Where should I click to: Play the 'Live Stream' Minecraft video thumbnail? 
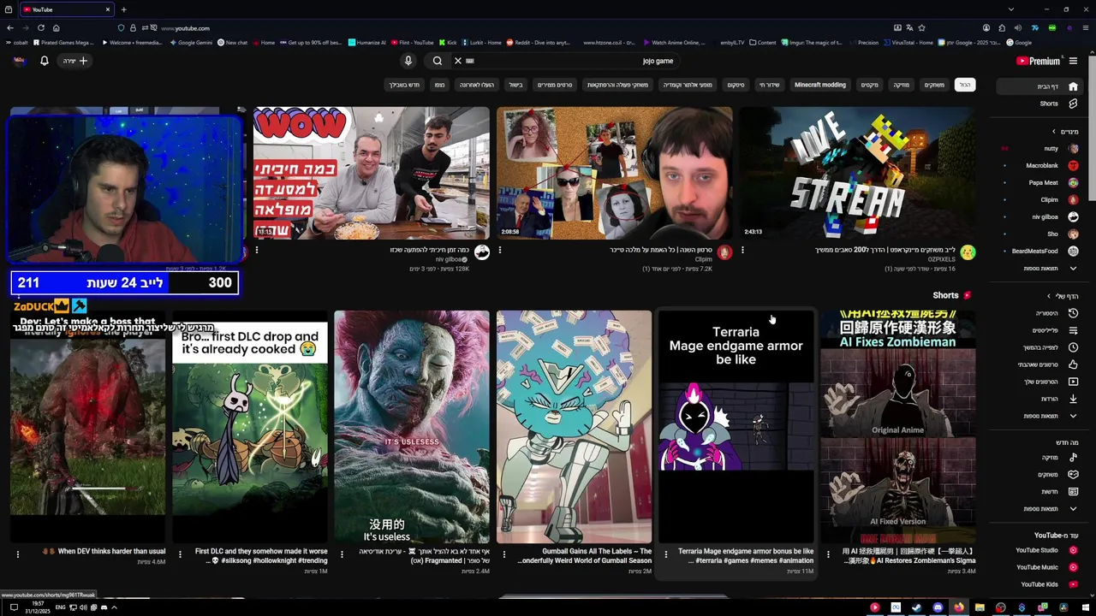coord(857,173)
